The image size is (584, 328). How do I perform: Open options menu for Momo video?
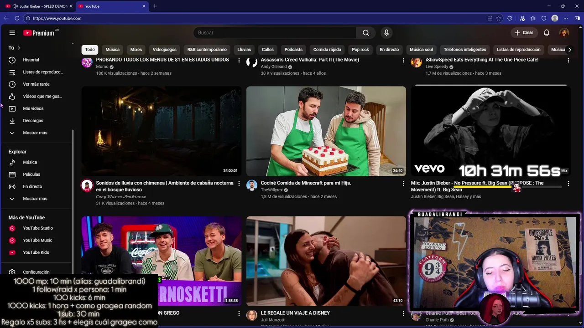239,61
